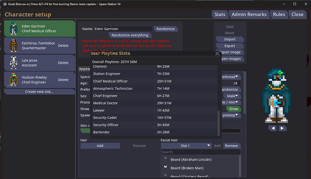
Task: Click the Hudson Rowley character sprite
Action: (14, 80)
